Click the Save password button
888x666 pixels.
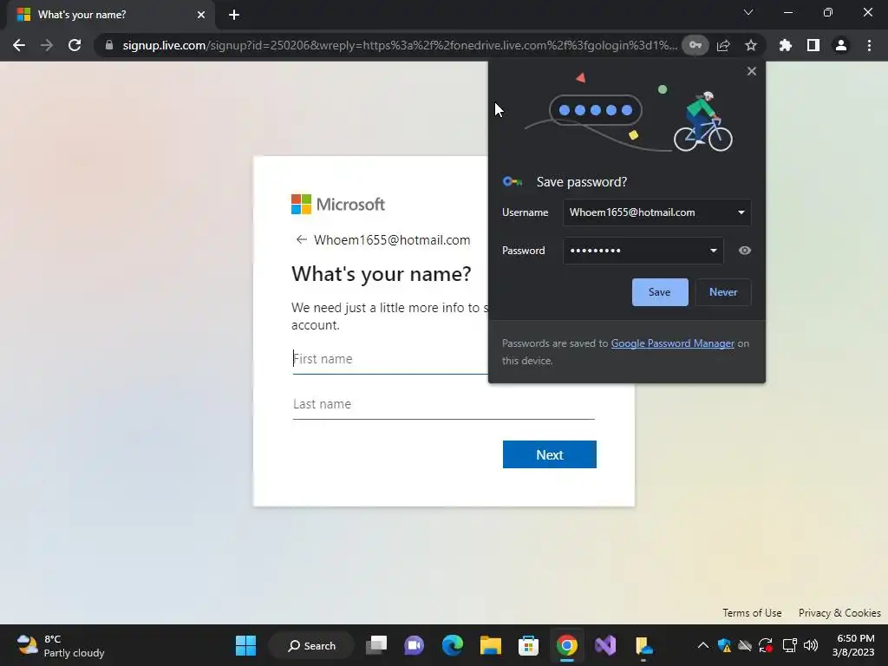(x=660, y=292)
